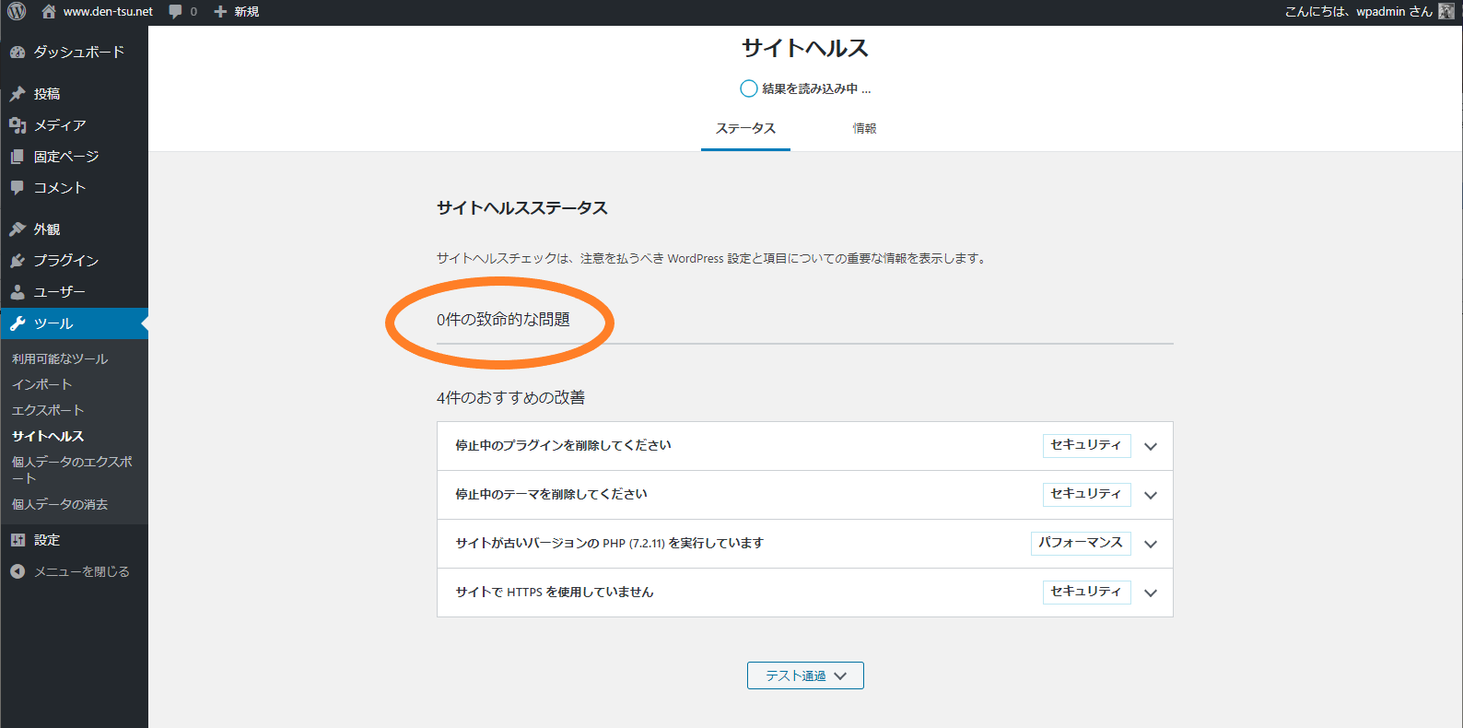
Task: Click the home icon beside www.den-tsu.net
Action: [49, 12]
